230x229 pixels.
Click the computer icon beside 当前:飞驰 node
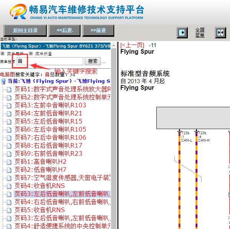pos(3,81)
